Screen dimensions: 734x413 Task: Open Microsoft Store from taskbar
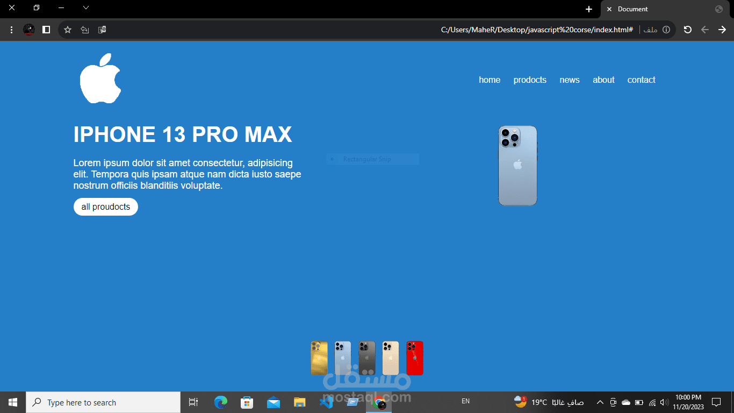click(x=247, y=402)
